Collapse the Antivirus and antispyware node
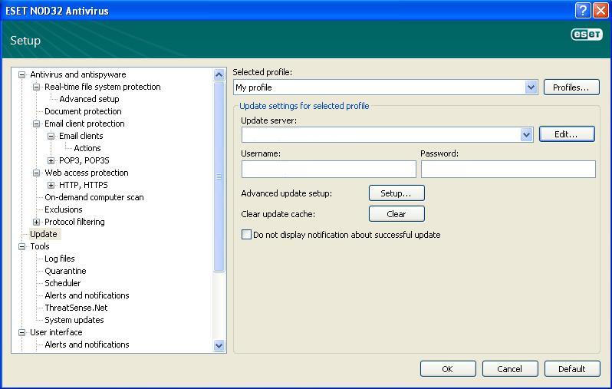The height and width of the screenshot is (389, 612). (x=21, y=74)
